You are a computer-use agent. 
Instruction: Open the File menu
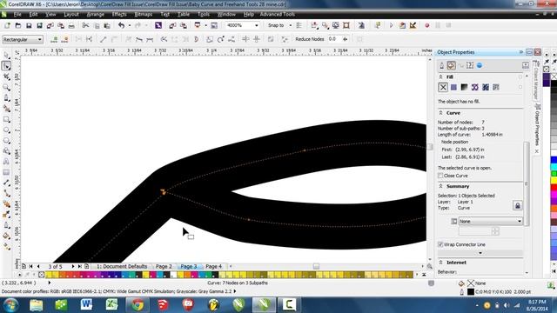(17, 15)
